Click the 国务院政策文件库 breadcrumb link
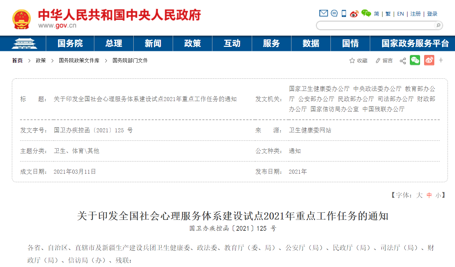455x267 pixels. (79, 60)
